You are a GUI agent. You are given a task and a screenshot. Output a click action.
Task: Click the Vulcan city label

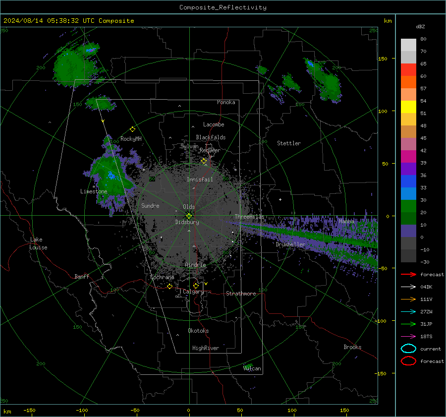point(252,368)
